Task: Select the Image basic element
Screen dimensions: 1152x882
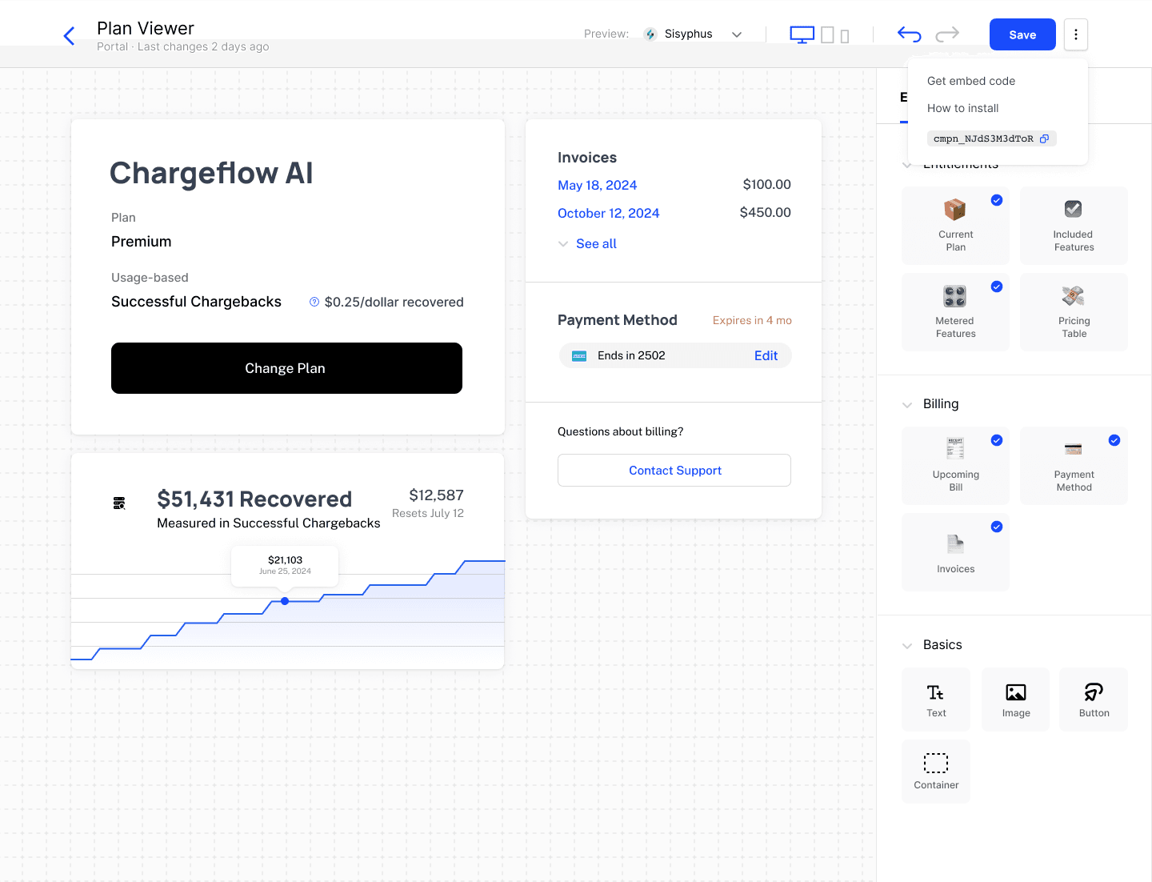Action: 1015,700
